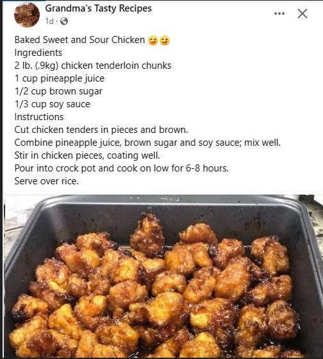Click the 1/2 cup brown sugar line
This screenshot has height=359, width=323.
pos(58,91)
